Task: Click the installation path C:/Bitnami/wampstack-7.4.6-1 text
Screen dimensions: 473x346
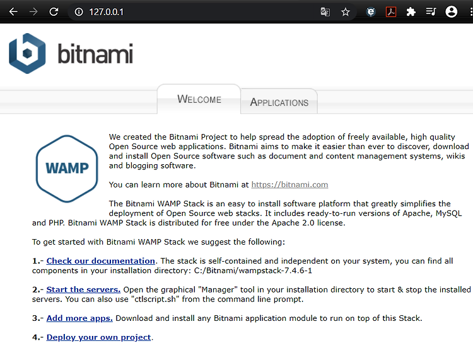Action: tap(253, 271)
